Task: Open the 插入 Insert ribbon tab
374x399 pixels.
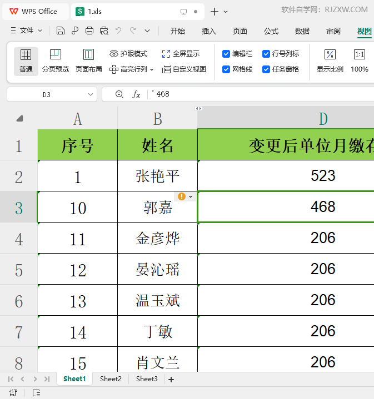Action: (208, 31)
